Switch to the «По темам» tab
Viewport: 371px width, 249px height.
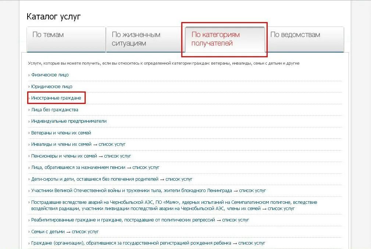click(x=66, y=39)
